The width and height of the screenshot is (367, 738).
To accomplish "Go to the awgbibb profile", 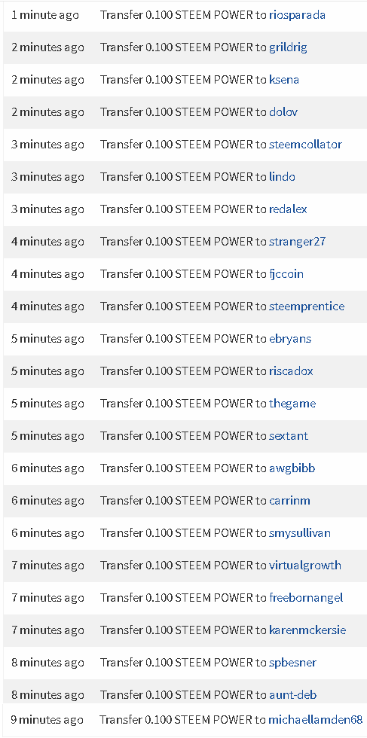I will (292, 468).
